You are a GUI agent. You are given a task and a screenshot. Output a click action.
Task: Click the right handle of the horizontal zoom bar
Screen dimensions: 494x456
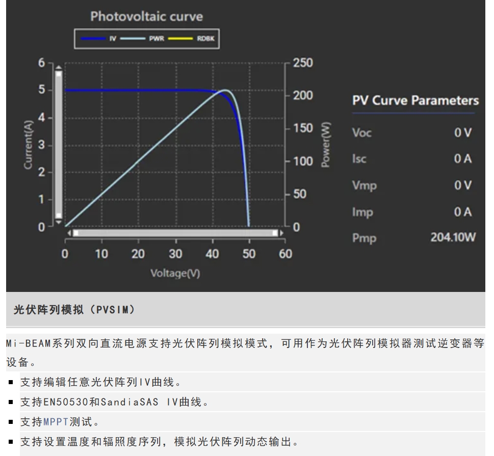[x=275, y=233]
